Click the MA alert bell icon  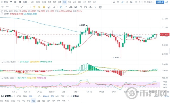[x=5, y=14]
